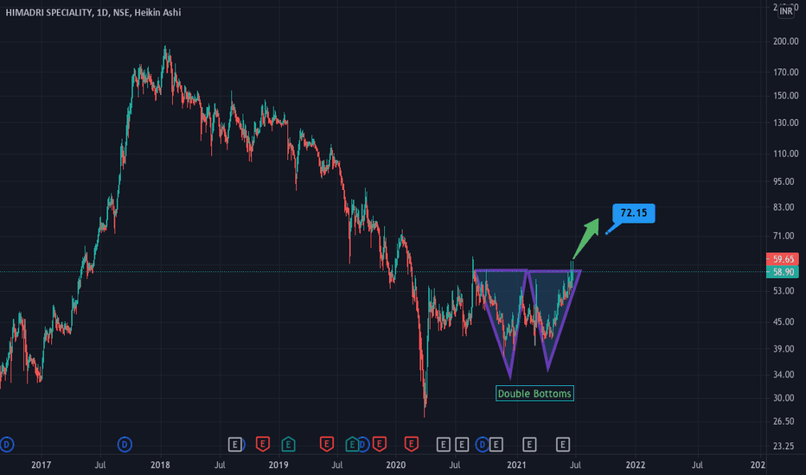
Task: Click the 2018 label on time axis
Action: click(160, 465)
